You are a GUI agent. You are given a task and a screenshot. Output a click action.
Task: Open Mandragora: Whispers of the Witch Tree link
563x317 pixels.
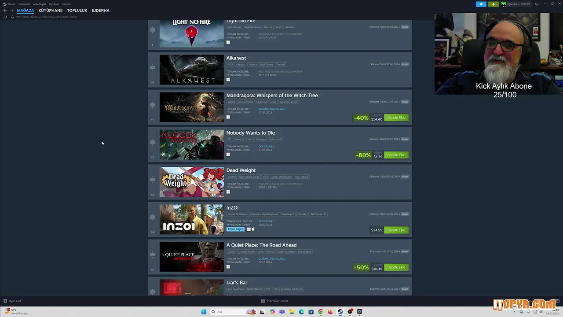coord(272,96)
